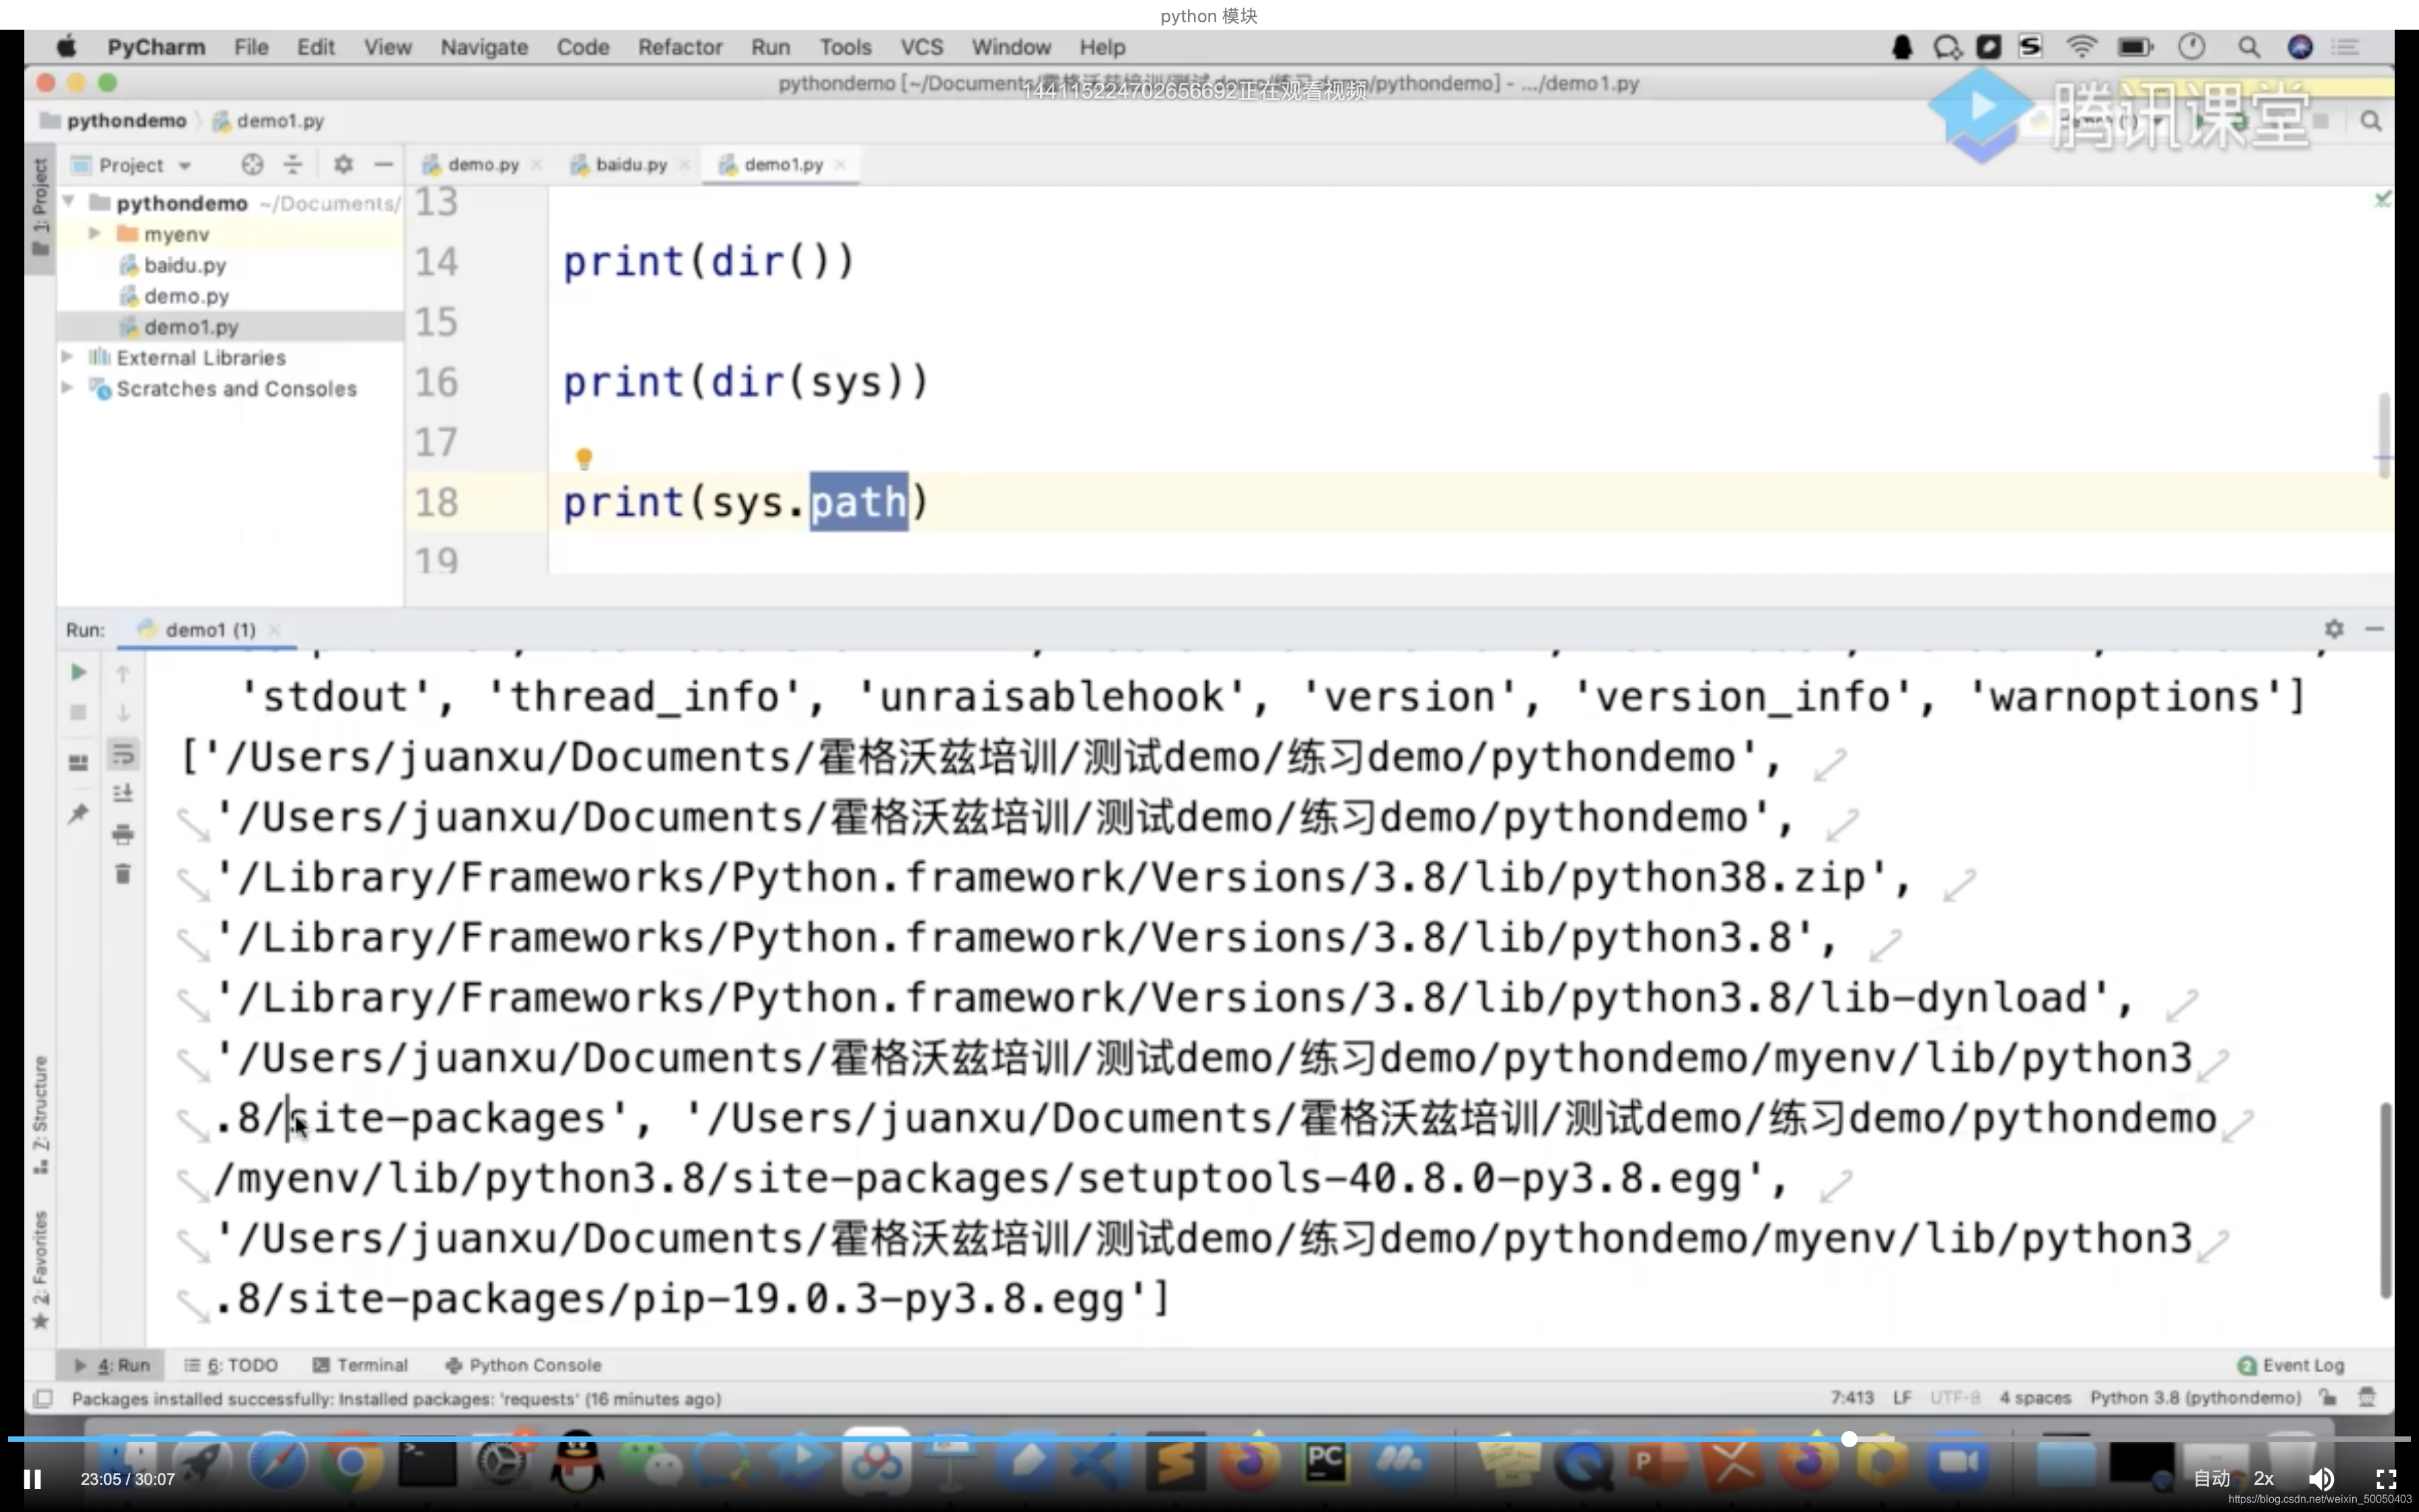
Task: Click the video progress bar handle
Action: point(1848,1439)
